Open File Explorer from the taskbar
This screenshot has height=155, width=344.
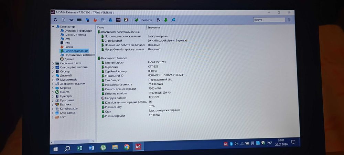coord(115,147)
